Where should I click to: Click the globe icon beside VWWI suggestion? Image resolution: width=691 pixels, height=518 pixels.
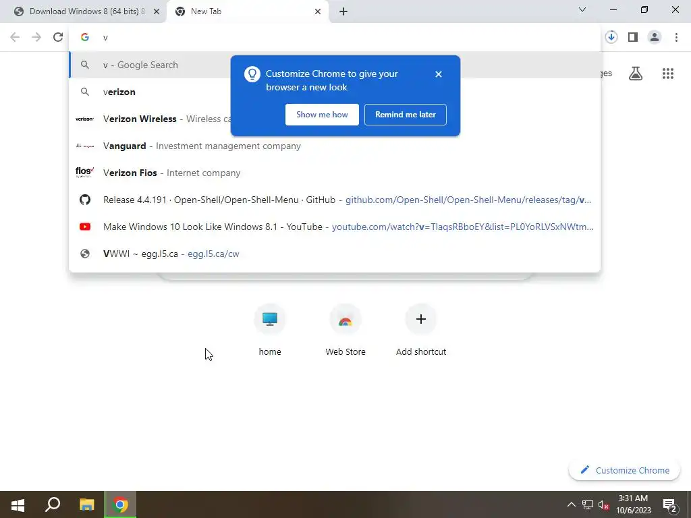coord(84,254)
